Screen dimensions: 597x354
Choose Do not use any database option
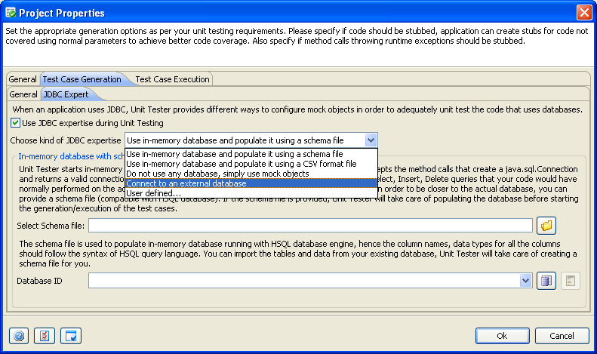tap(251, 174)
